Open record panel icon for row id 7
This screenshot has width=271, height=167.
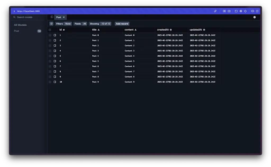(x=55, y=66)
